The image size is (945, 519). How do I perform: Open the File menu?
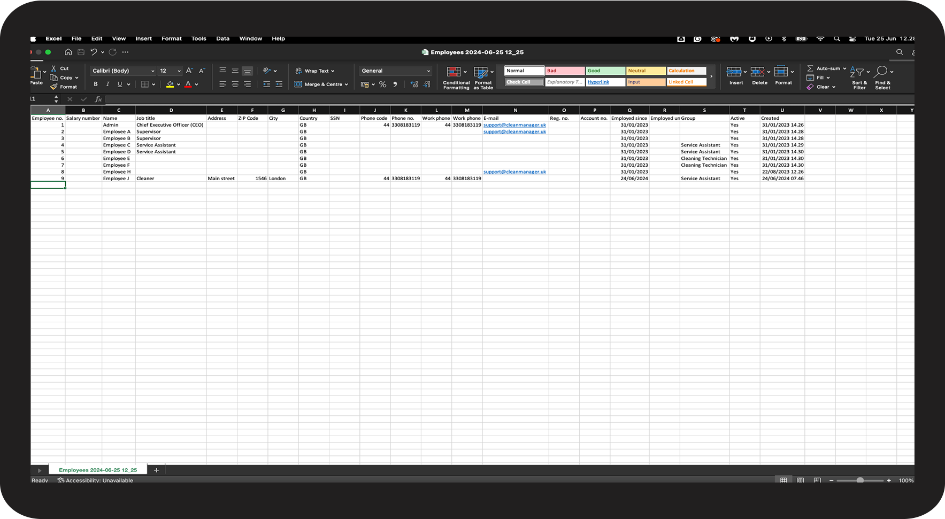click(x=76, y=38)
